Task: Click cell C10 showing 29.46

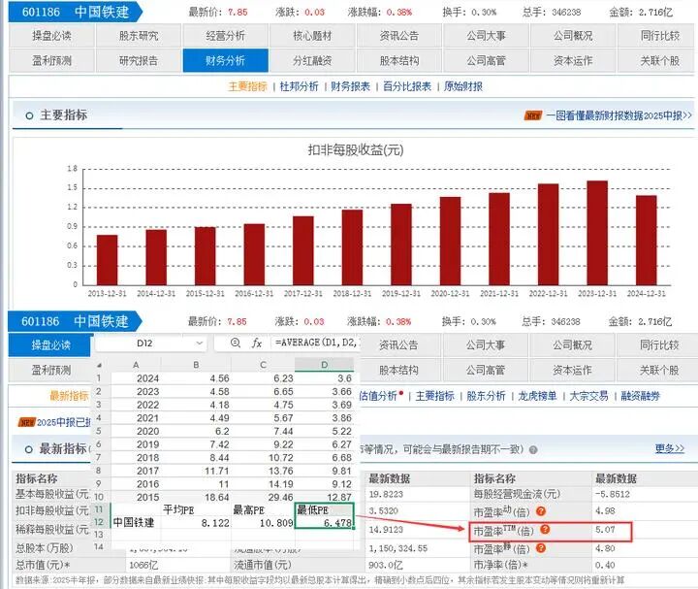Action: click(x=263, y=497)
